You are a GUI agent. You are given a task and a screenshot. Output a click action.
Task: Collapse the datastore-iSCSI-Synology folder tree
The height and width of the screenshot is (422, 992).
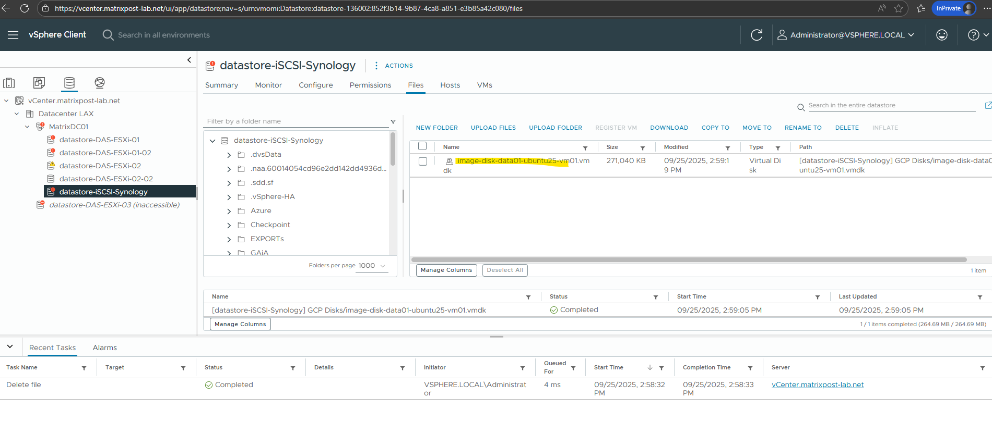pos(212,141)
